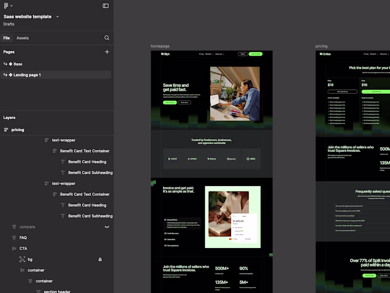
Task: Click green hero button on homepage frame
Action: click(x=170, y=103)
